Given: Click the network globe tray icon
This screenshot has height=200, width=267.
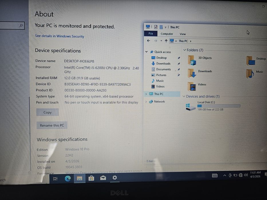Looking at the screenshot, I should [x=241, y=175].
